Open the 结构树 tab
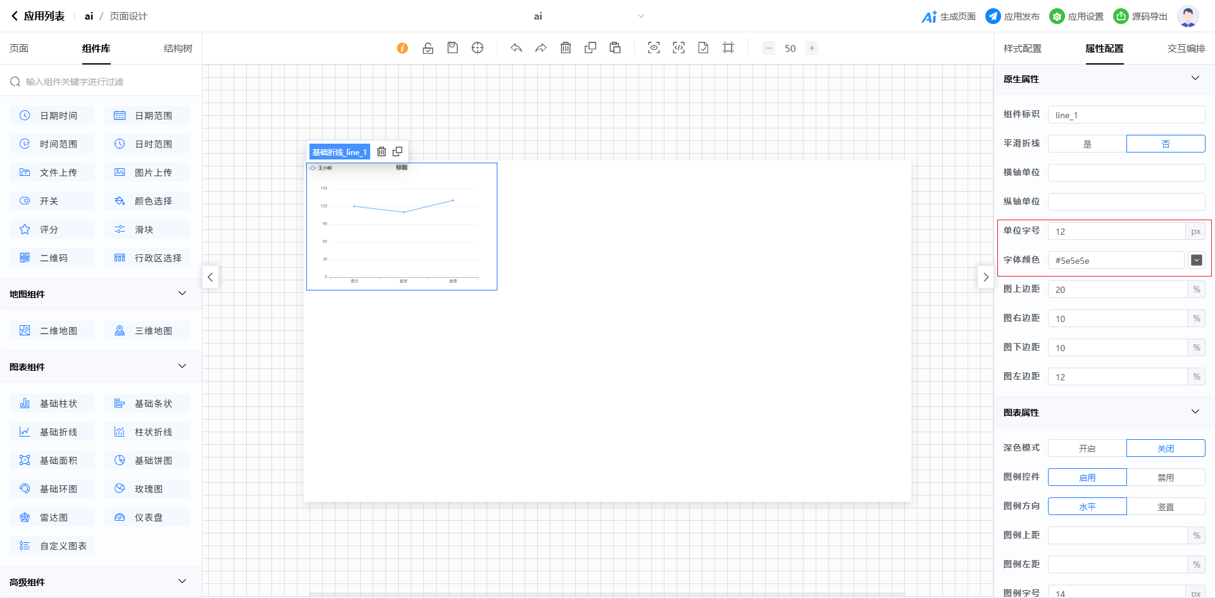This screenshot has height=598, width=1215. [178, 49]
